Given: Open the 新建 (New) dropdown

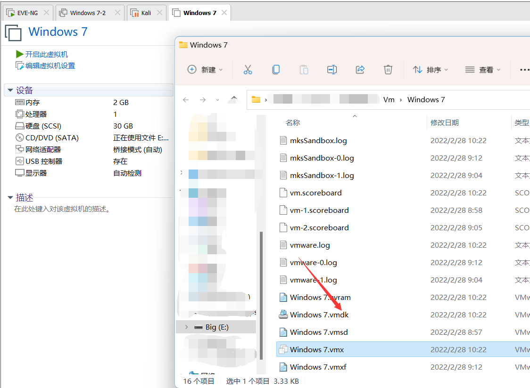Looking at the screenshot, I should [205, 70].
